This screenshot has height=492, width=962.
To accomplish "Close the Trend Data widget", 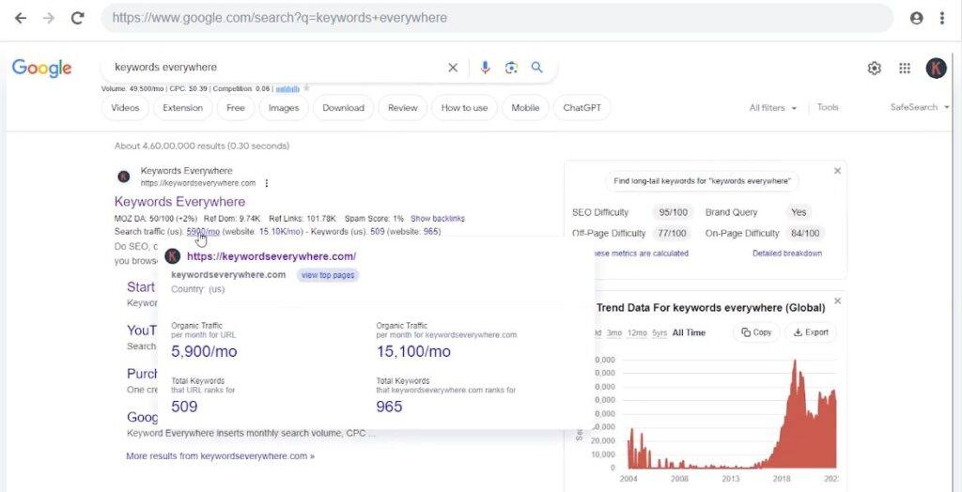I will 837,301.
